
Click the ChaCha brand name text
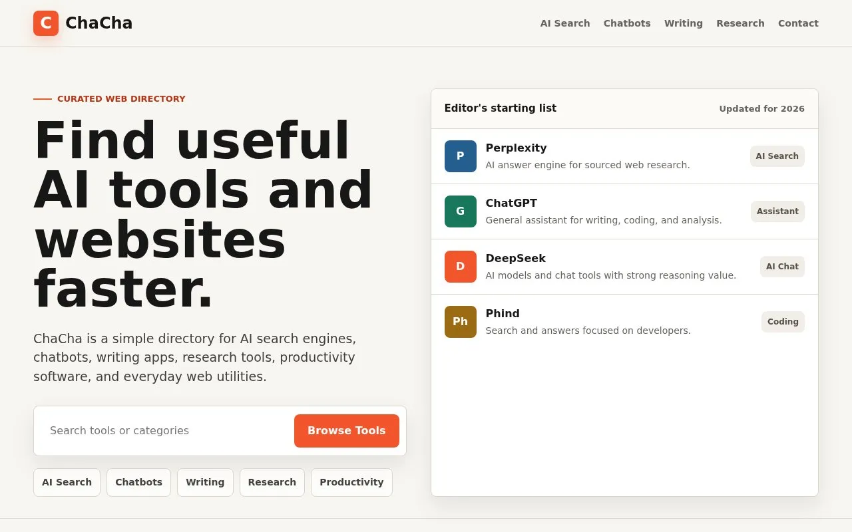[x=99, y=23]
